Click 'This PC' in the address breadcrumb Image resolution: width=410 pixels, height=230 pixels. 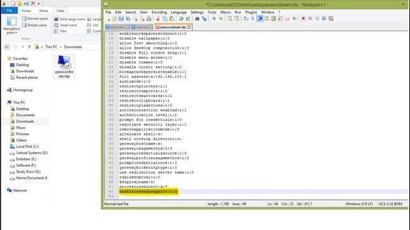click(51, 47)
